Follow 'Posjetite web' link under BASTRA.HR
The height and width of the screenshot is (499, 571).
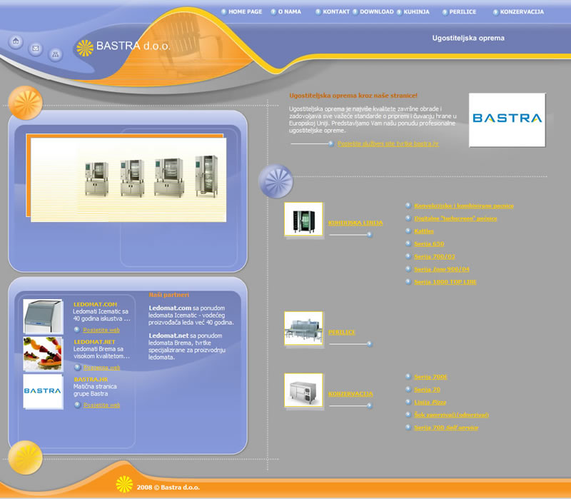click(x=101, y=405)
